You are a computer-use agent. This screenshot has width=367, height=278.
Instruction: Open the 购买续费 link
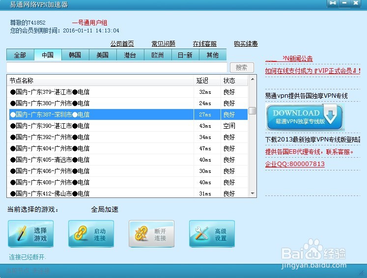[246, 44]
